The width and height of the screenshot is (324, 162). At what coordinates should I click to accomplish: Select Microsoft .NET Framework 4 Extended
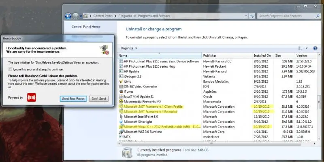217,112
